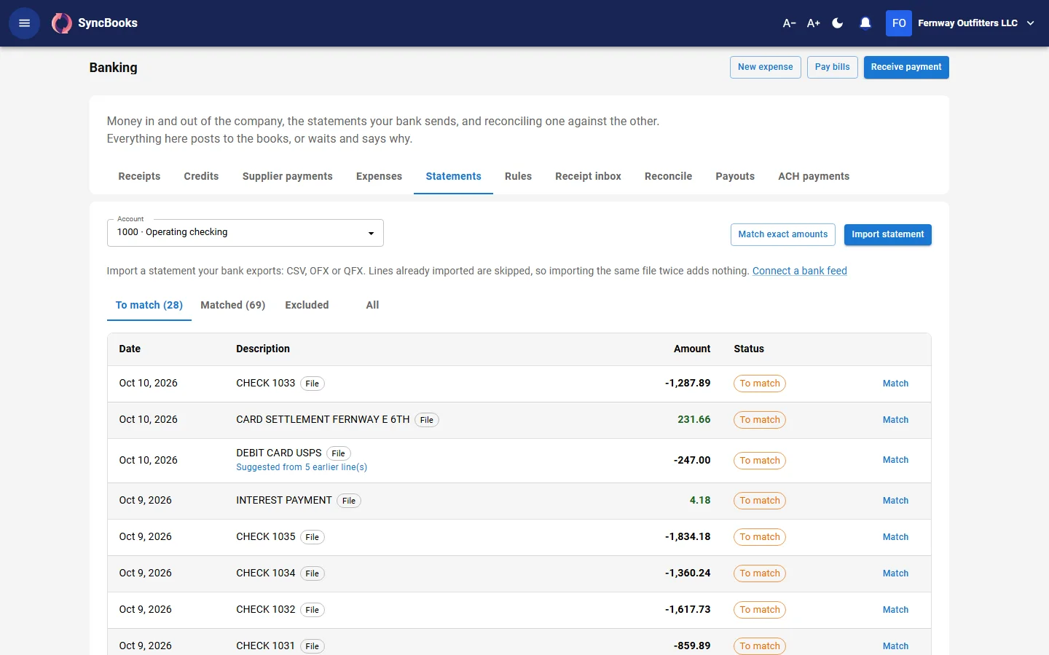Viewport: 1049px width, 655px height.
Task: Expand Fernway Outfitters LLC company menu
Action: 976,23
